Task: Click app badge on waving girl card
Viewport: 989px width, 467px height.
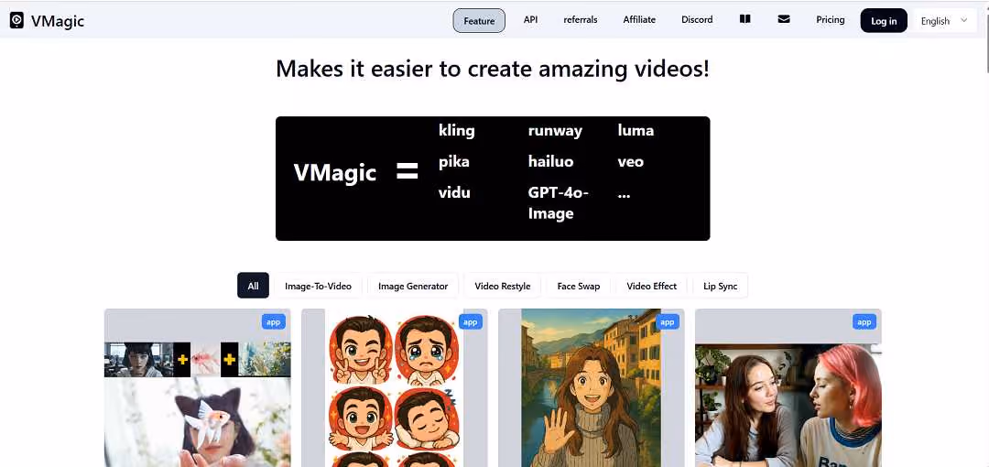Action: point(667,321)
